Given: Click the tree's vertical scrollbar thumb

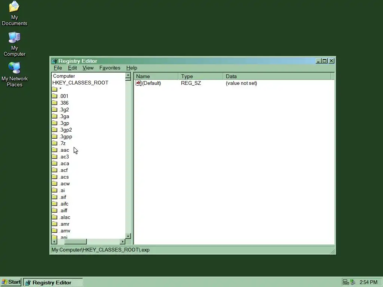Looking at the screenshot, I should click(x=128, y=79).
